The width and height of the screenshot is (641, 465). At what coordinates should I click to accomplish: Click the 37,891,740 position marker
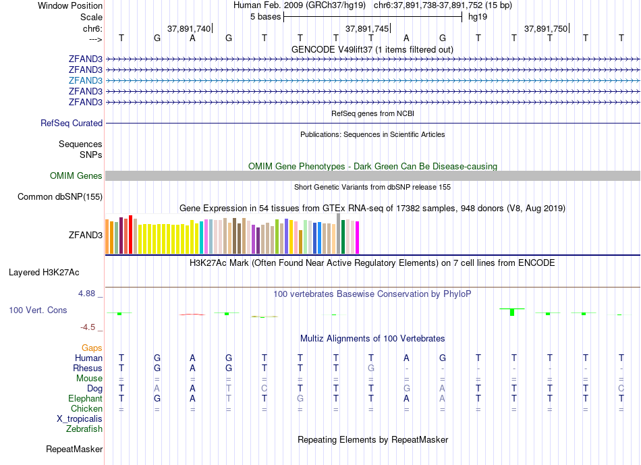[x=190, y=28]
